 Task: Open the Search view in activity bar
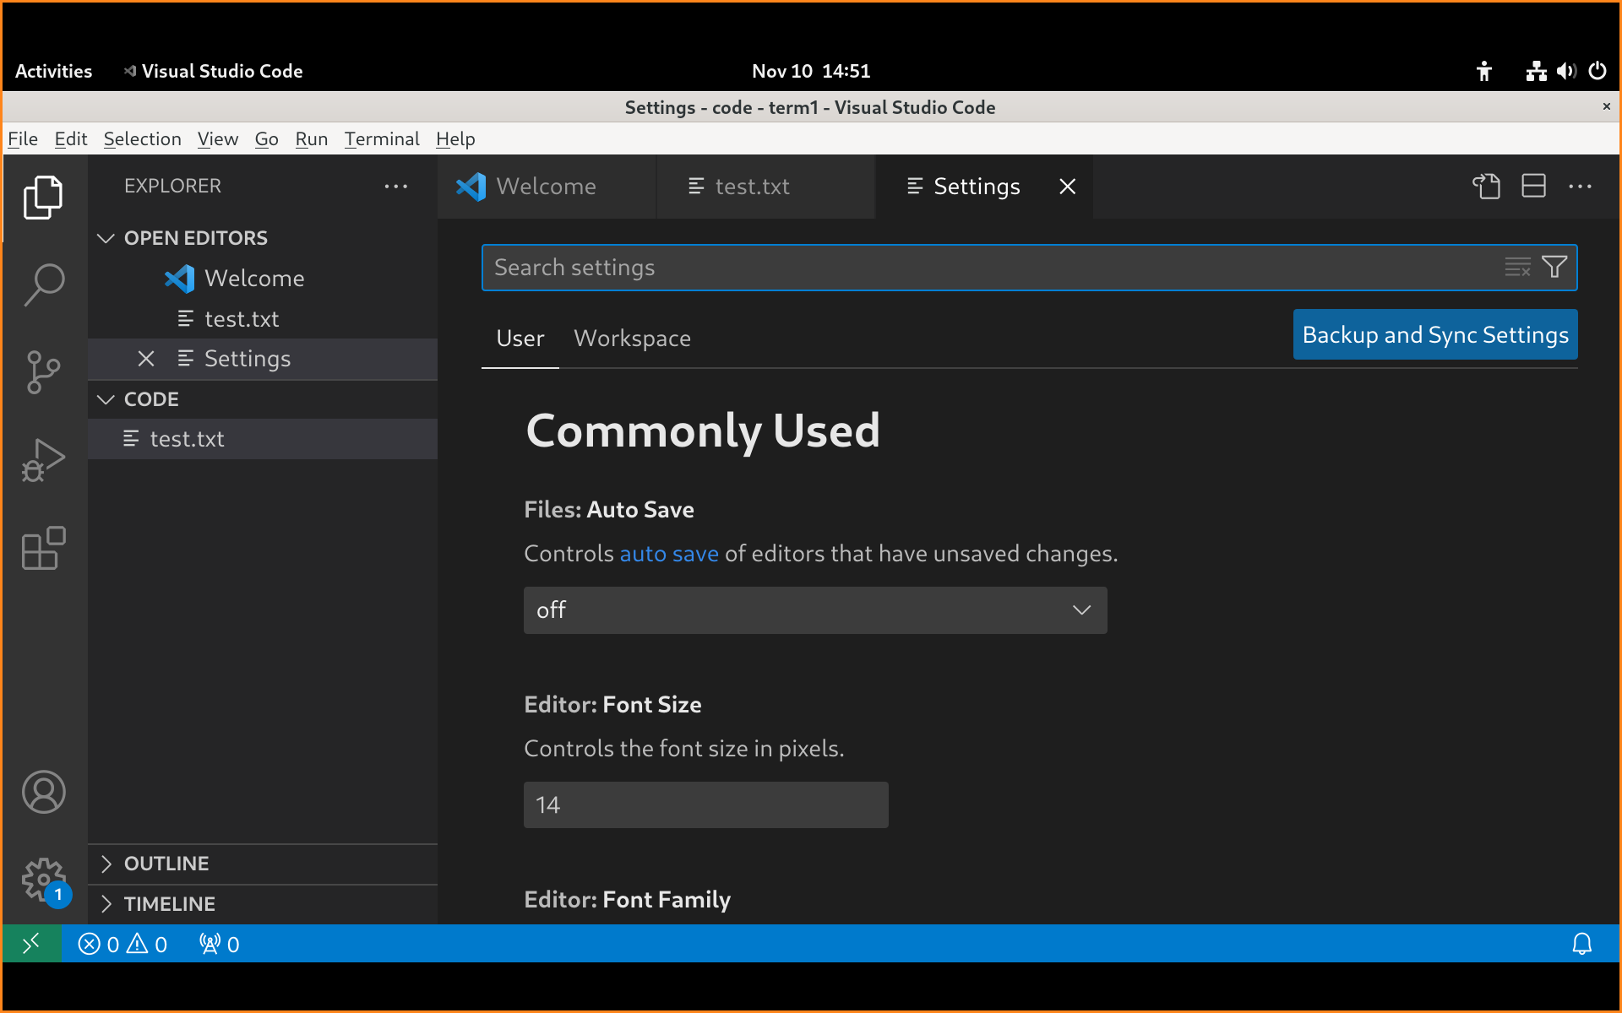click(44, 284)
